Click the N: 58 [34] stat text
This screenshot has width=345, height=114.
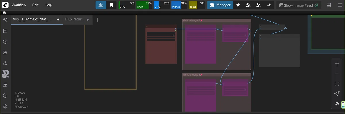pyautogui.click(x=21, y=100)
